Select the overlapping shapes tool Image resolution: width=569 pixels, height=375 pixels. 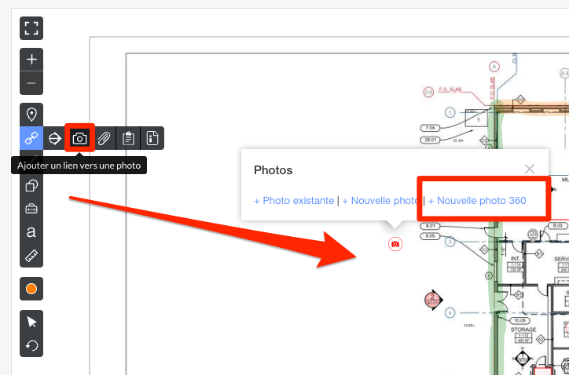31,186
